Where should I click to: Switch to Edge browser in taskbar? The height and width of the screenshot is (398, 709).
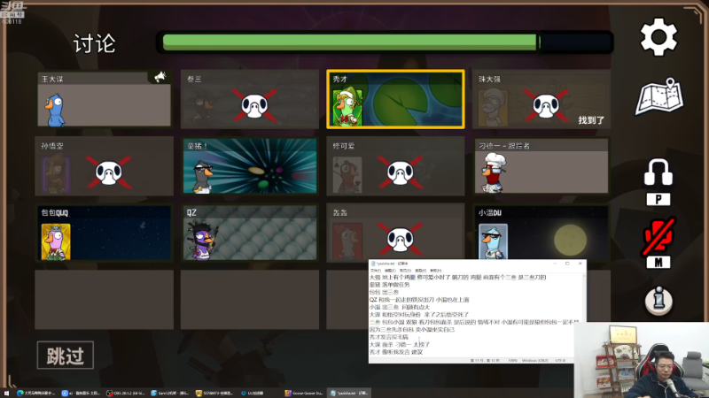(x=35, y=394)
